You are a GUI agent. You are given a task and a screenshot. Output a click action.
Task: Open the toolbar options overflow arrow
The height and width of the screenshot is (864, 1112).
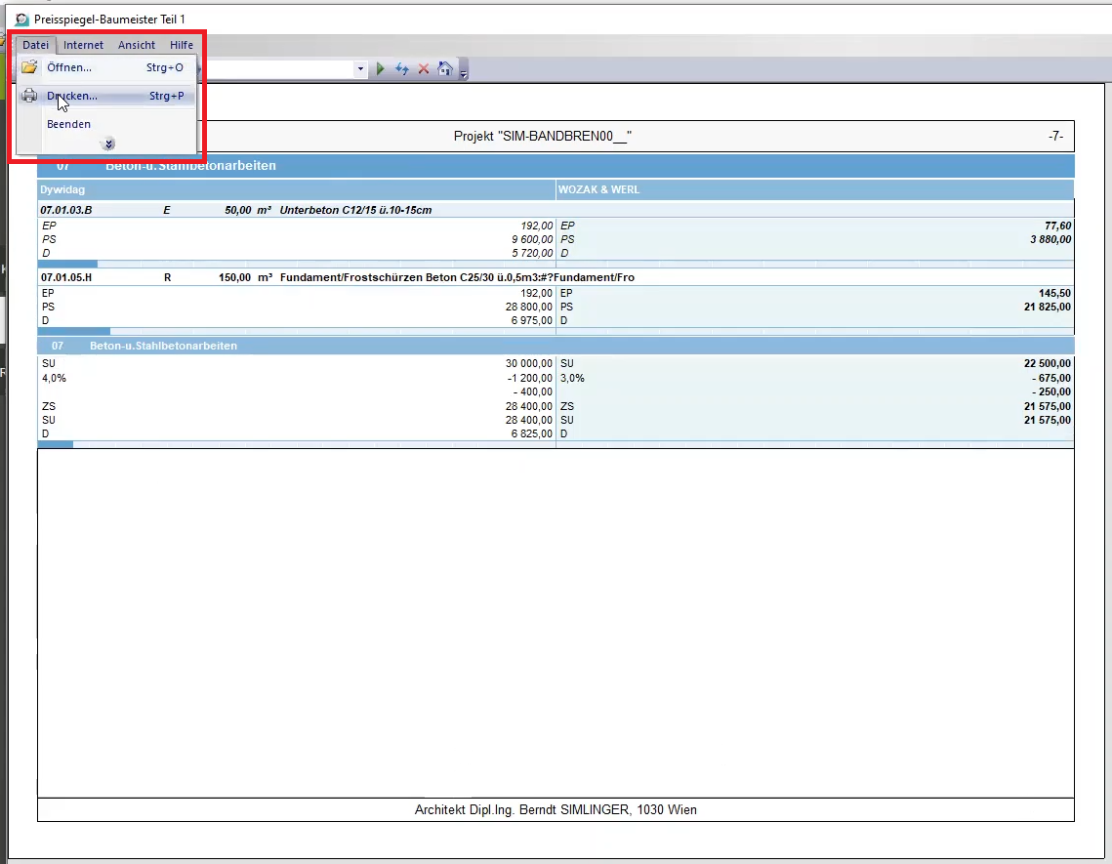click(x=464, y=73)
